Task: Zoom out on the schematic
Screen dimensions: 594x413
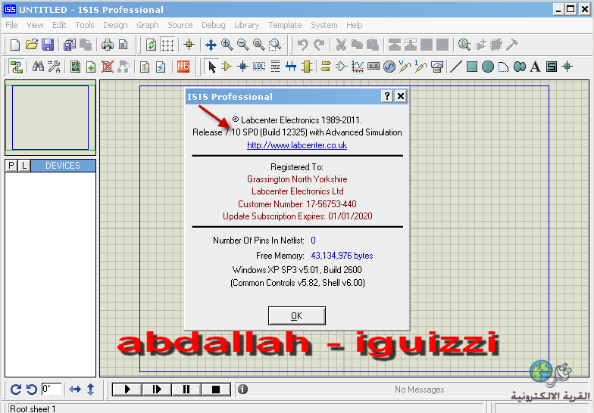Action: 242,45
